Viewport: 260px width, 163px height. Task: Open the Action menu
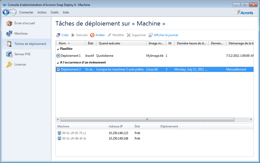42,12
